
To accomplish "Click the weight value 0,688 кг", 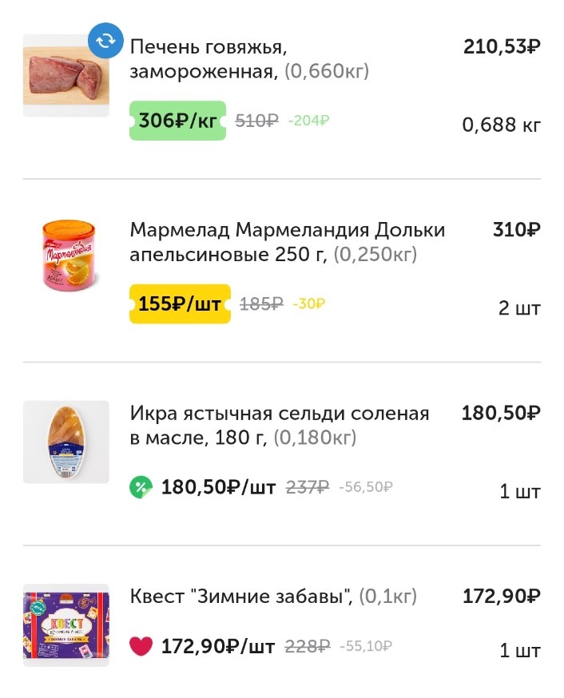I will click(x=502, y=125).
